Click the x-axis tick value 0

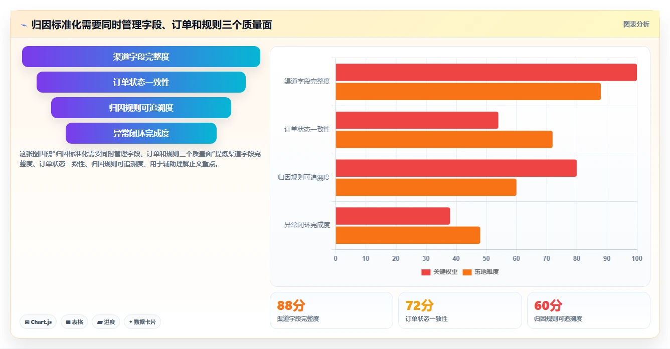[x=336, y=258]
